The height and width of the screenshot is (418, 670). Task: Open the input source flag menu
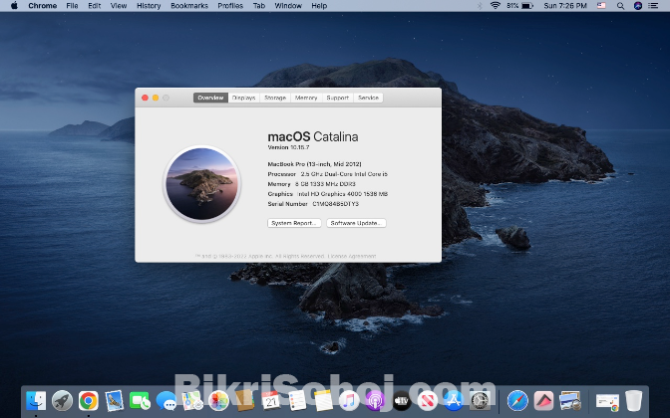601,6
